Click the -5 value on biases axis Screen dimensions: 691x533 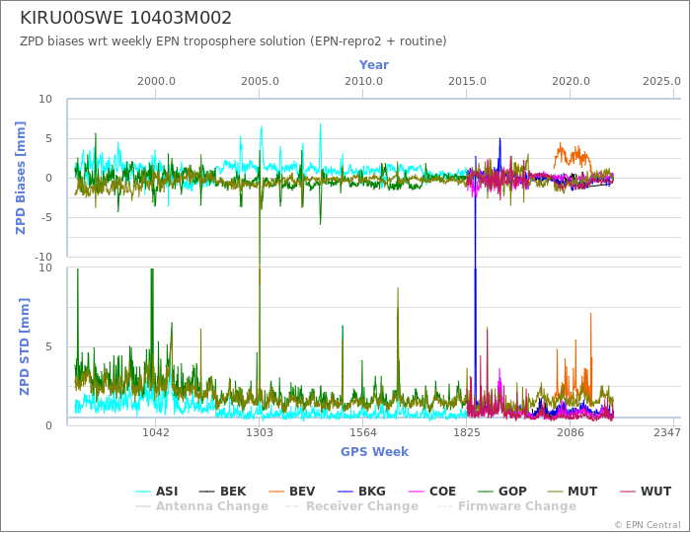[x=45, y=217]
